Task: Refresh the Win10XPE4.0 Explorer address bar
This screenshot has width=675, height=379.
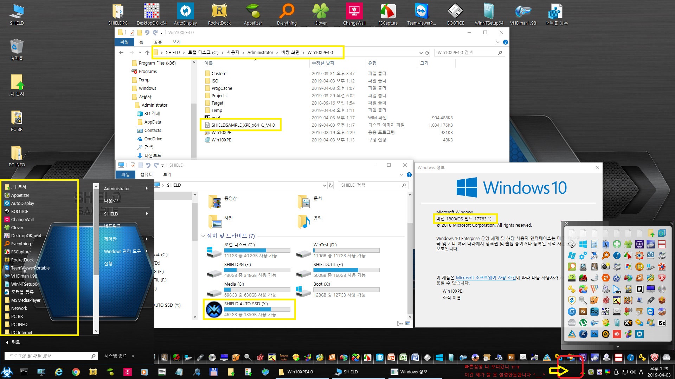Action: [427, 53]
